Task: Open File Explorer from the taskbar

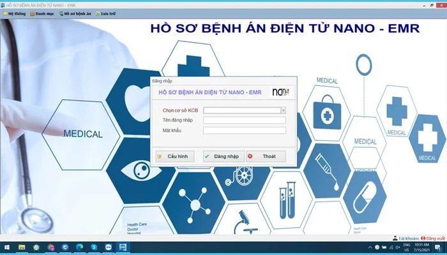Action: [22, 247]
